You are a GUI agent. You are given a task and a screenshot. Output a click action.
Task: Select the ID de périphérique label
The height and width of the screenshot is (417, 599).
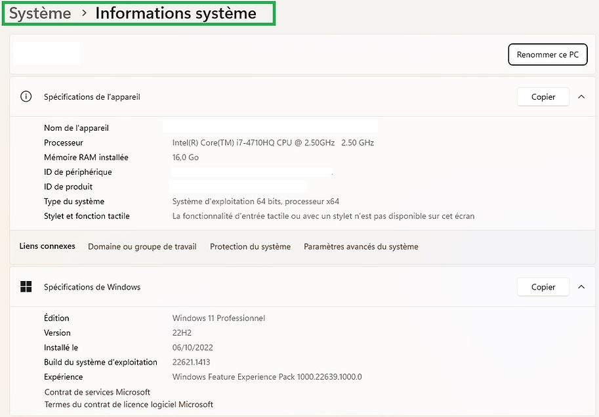coord(78,172)
